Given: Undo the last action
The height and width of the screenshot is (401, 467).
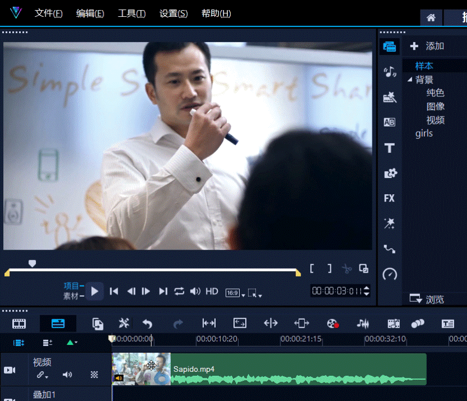Looking at the screenshot, I should click(147, 324).
